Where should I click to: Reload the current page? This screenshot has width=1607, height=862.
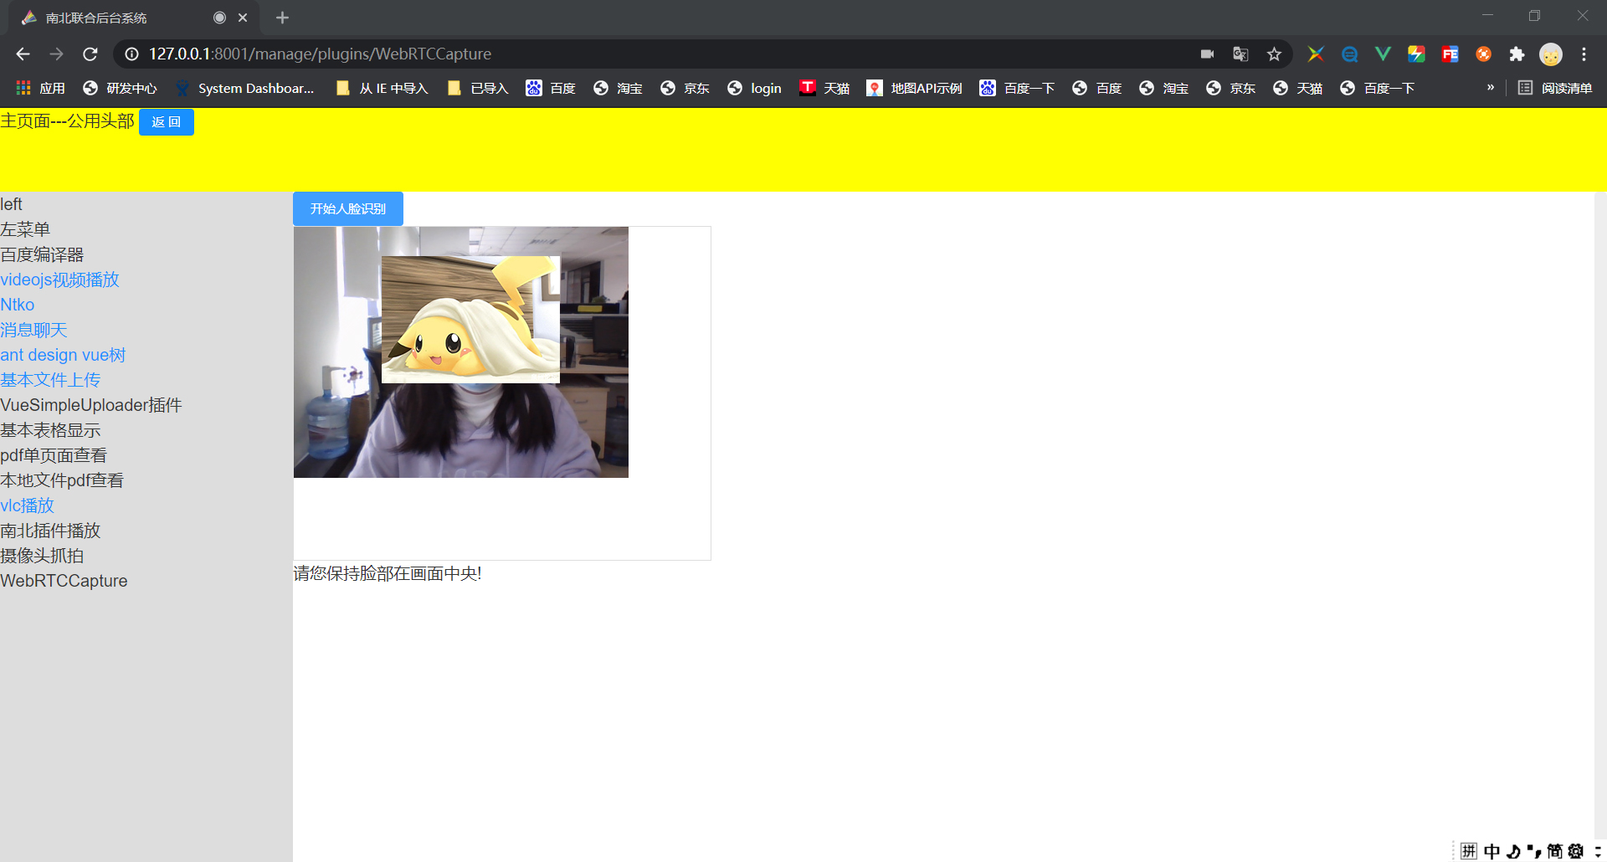[90, 54]
